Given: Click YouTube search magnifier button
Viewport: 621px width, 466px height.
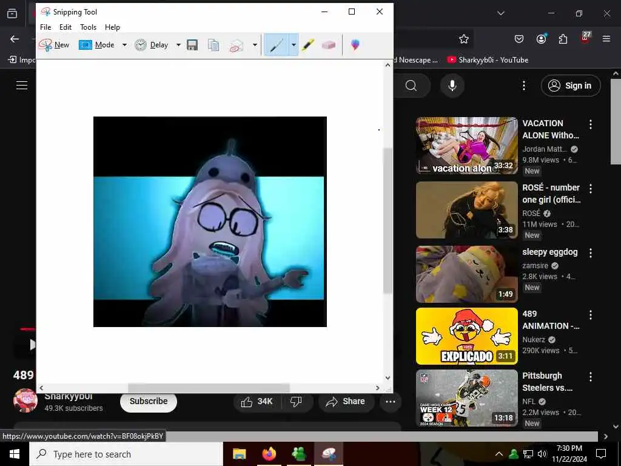Looking at the screenshot, I should (x=411, y=86).
